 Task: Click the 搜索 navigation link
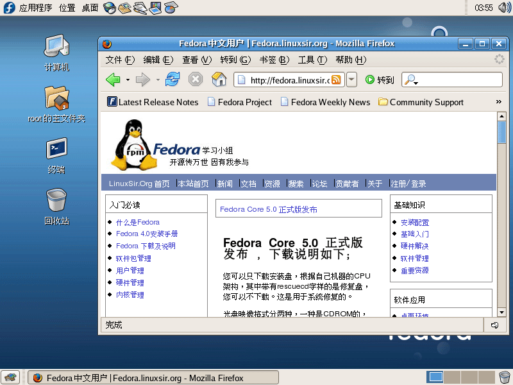tap(296, 184)
